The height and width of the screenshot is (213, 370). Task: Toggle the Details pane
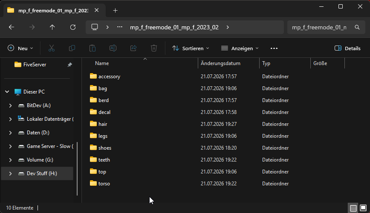pyautogui.click(x=347, y=48)
